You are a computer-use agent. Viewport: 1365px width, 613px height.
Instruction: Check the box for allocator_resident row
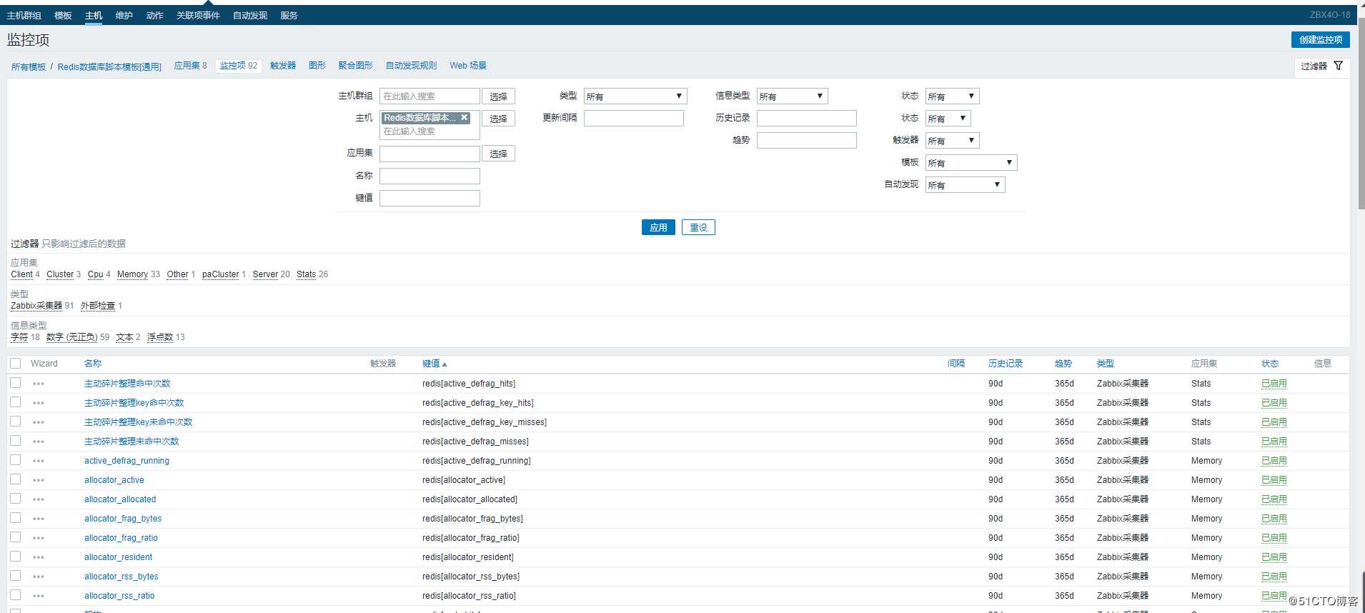[16, 557]
